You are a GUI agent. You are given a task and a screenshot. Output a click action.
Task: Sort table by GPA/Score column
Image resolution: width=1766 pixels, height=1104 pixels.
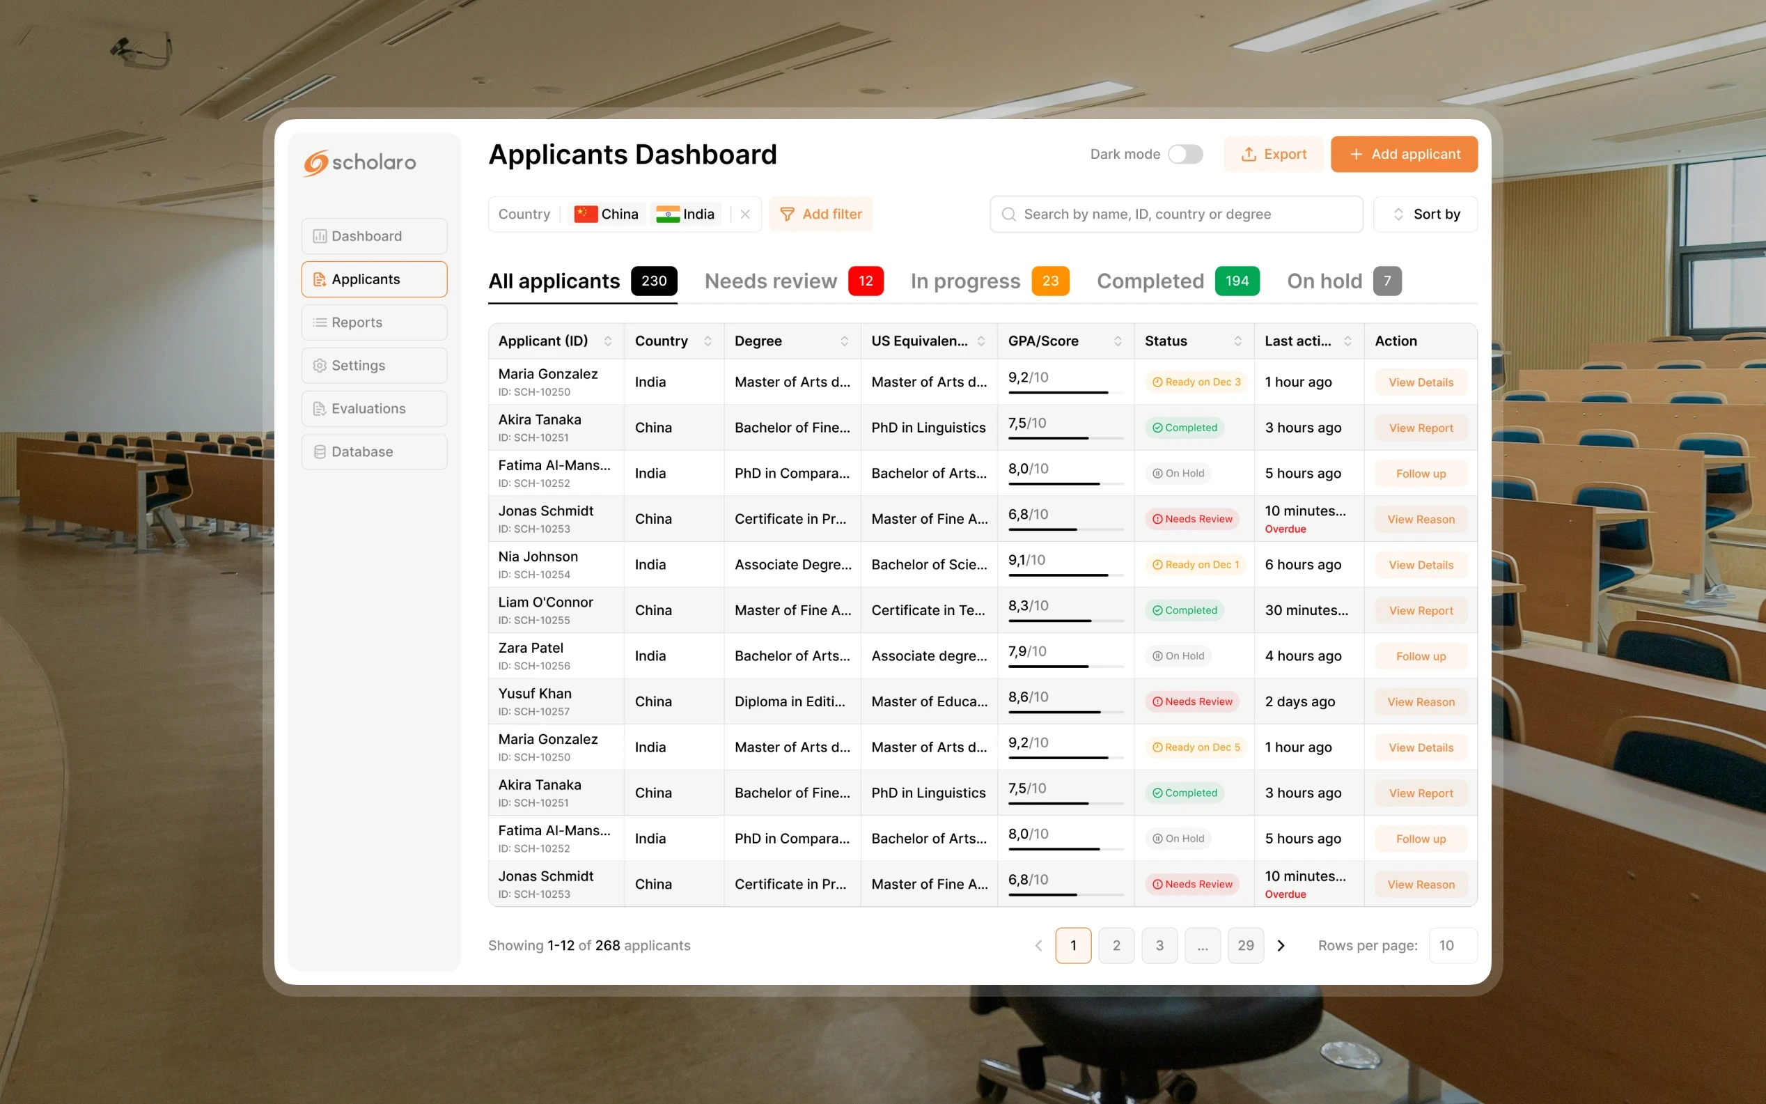(1117, 341)
